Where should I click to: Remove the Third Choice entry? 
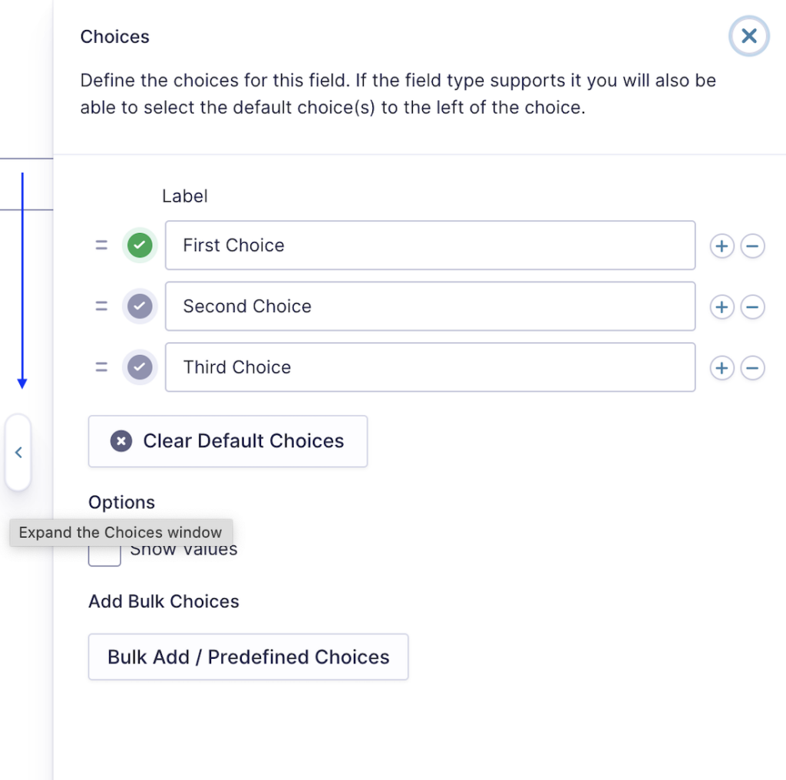(752, 367)
